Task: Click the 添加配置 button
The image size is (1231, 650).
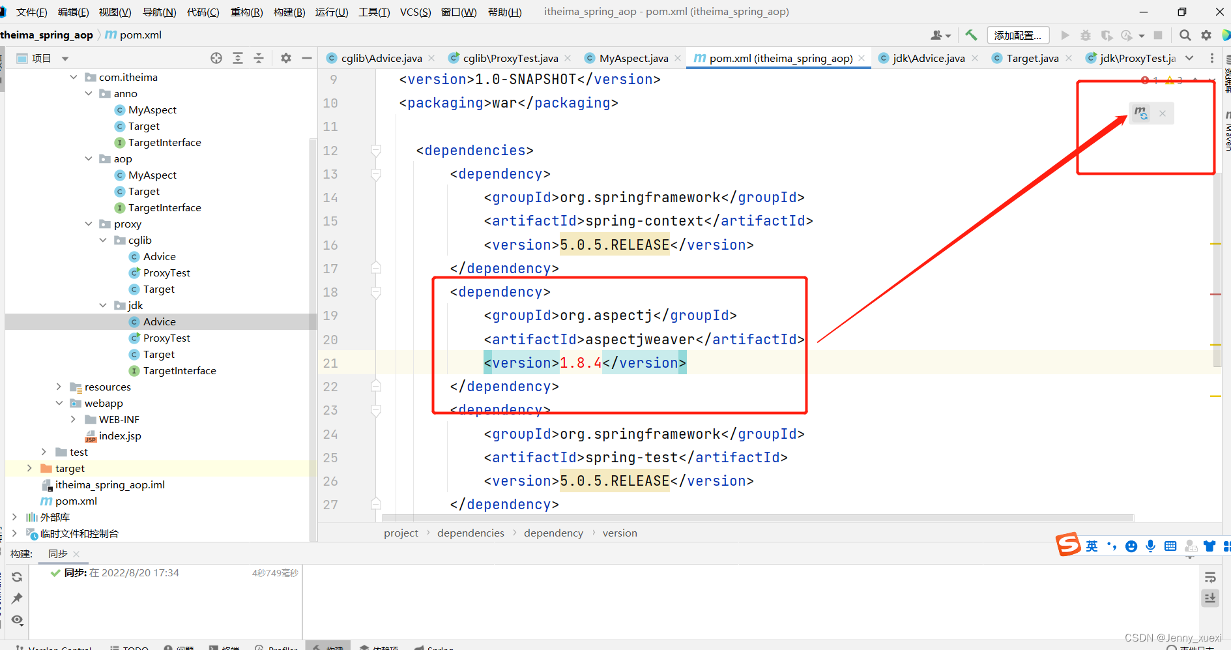Action: point(1017,35)
